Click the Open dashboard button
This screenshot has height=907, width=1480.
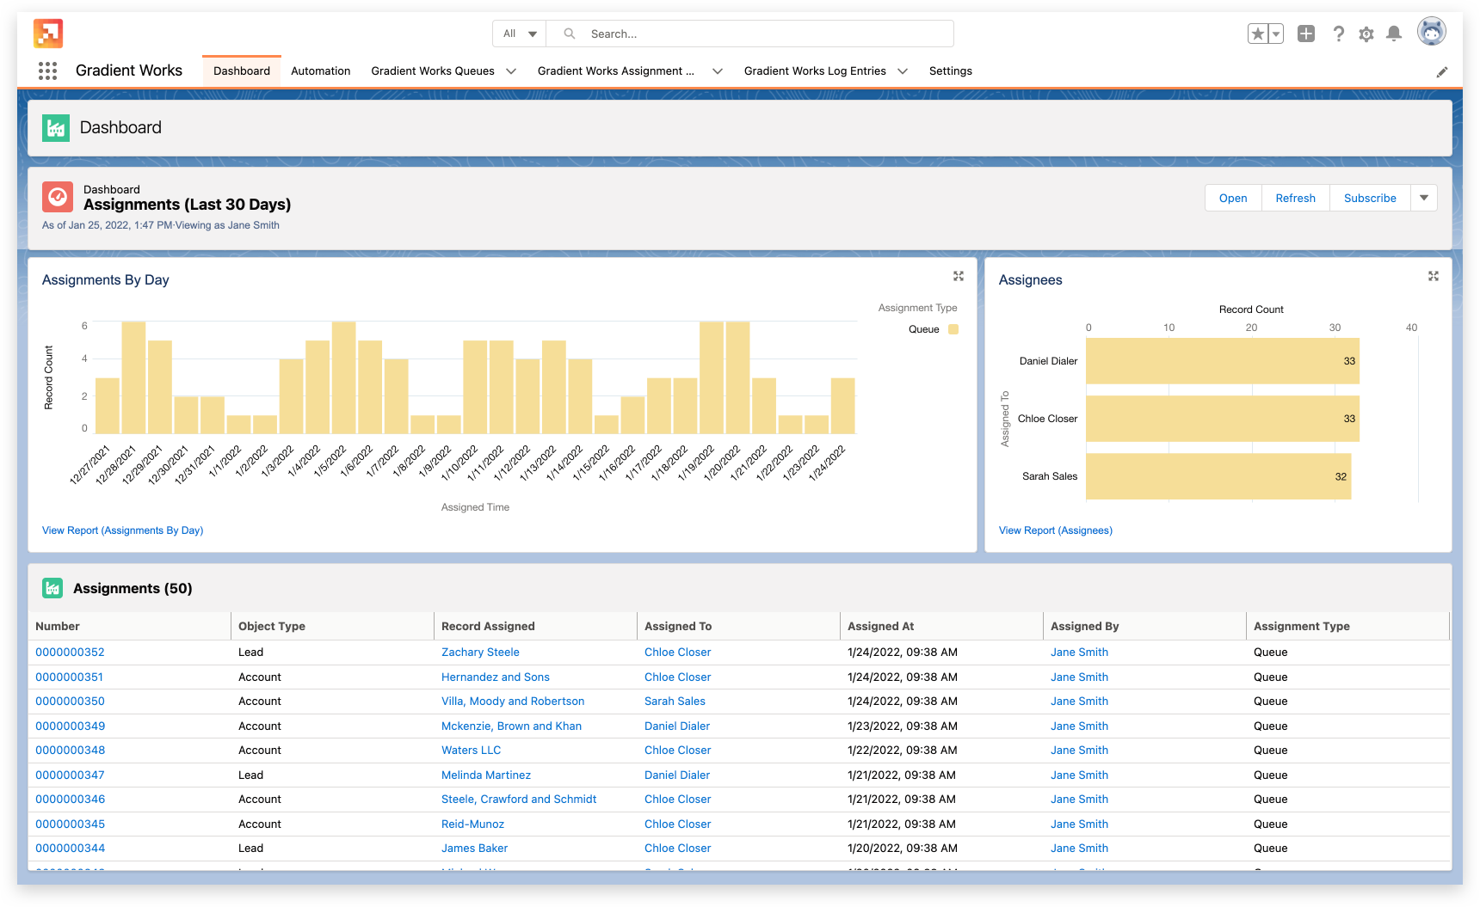tap(1233, 198)
